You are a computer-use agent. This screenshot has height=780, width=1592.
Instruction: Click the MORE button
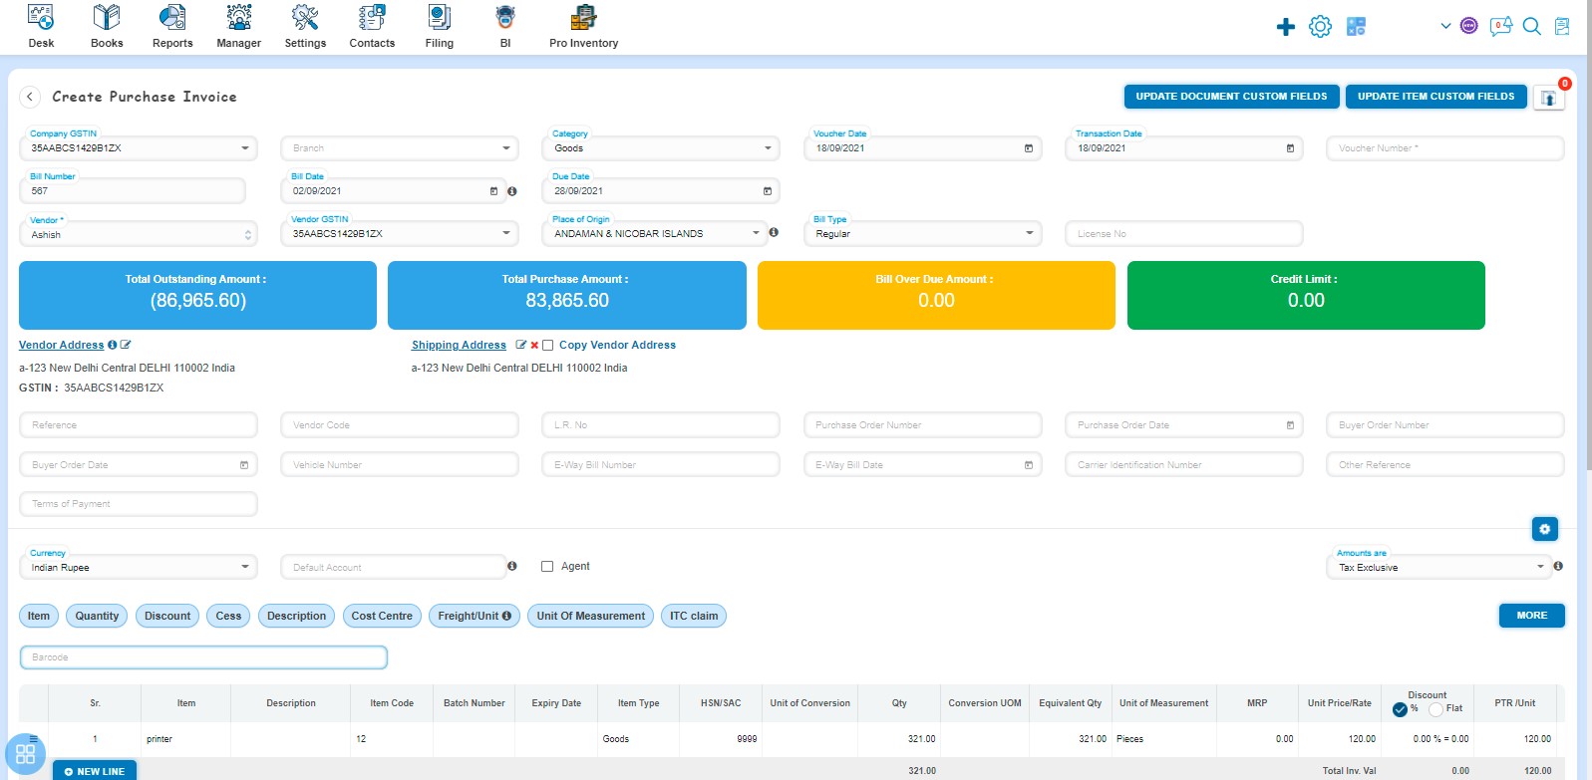[1532, 616]
